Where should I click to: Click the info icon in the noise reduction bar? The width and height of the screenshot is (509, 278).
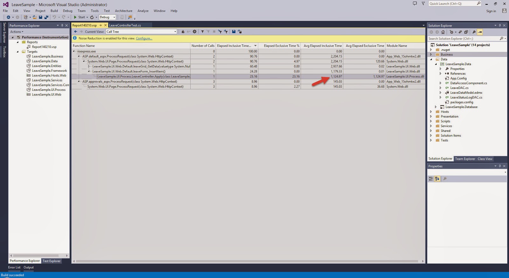[x=75, y=38]
